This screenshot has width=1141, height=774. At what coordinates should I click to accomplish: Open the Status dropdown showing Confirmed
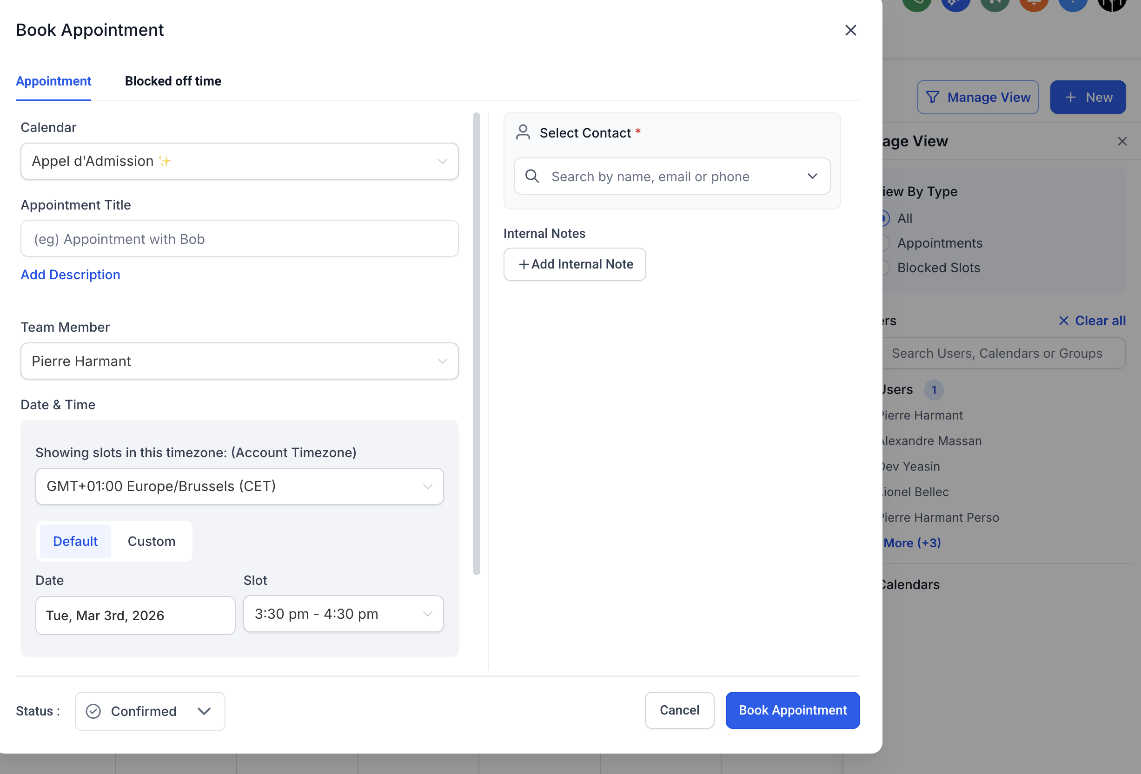pos(150,711)
